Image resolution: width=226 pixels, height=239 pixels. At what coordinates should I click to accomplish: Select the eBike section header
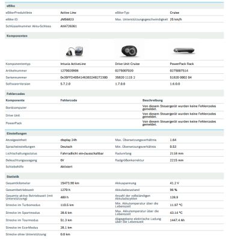tap(114, 6)
